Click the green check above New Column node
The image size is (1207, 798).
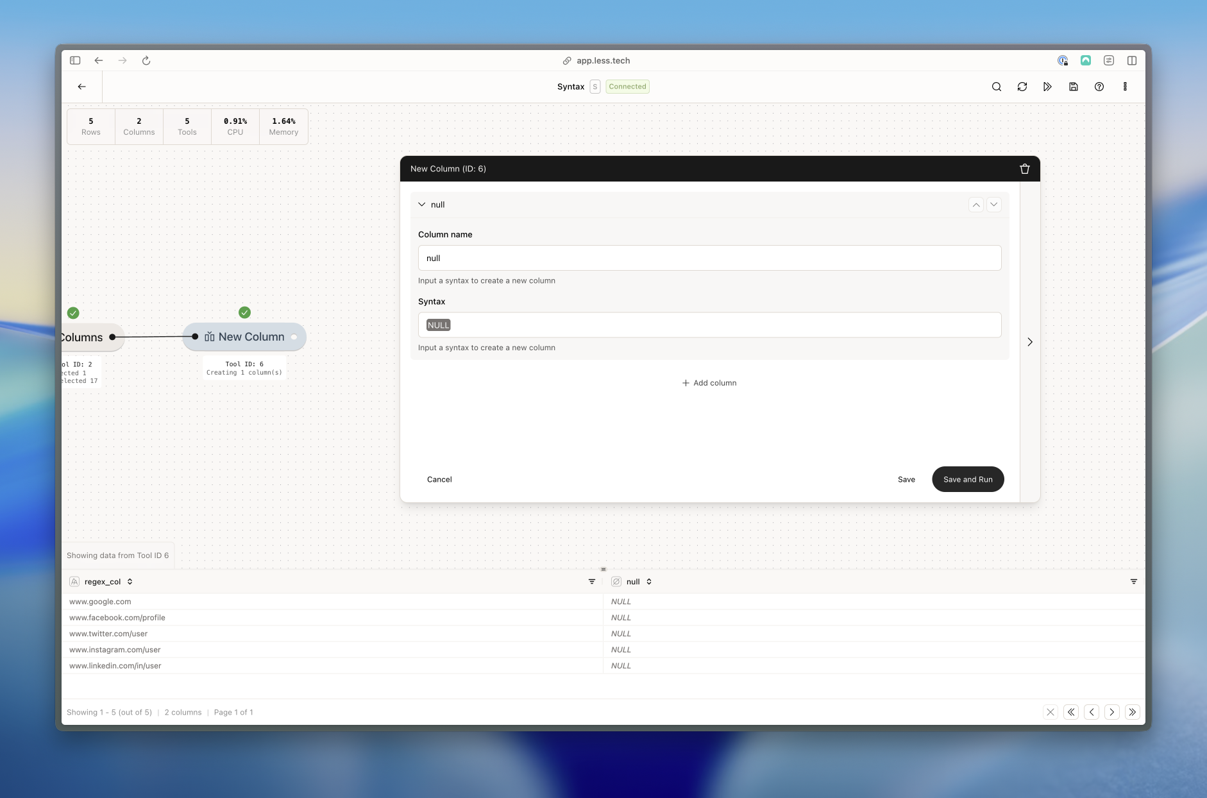tap(244, 312)
